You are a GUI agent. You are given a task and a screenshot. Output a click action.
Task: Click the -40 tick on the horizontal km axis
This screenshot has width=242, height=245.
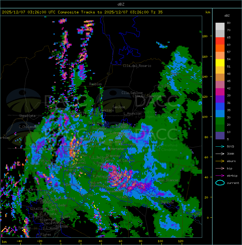click(19, 241)
